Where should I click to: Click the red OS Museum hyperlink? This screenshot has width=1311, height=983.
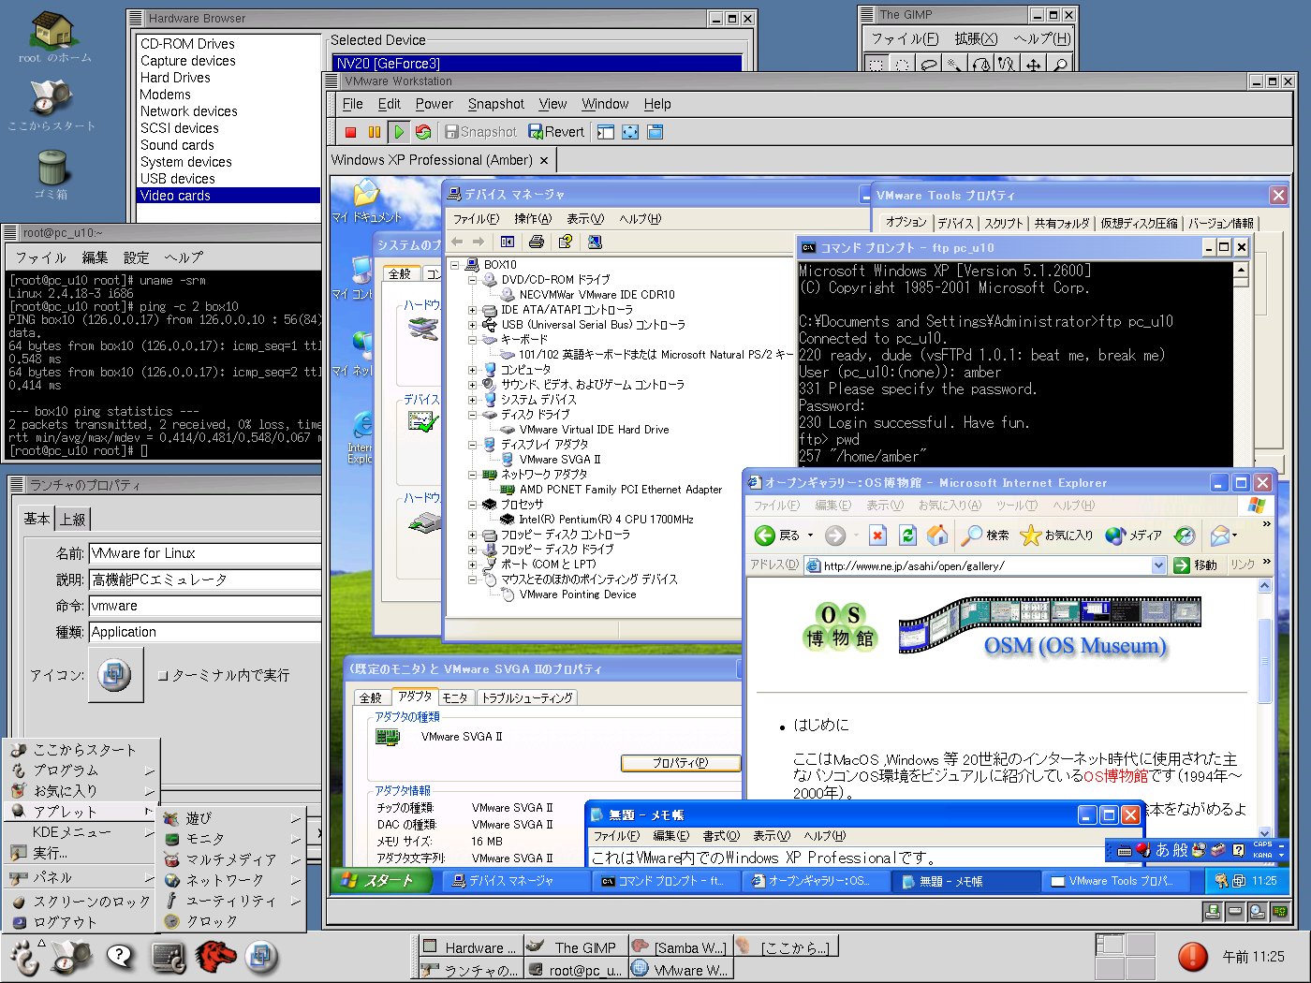point(1115,776)
